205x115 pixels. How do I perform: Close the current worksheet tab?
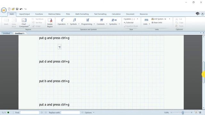(203, 33)
